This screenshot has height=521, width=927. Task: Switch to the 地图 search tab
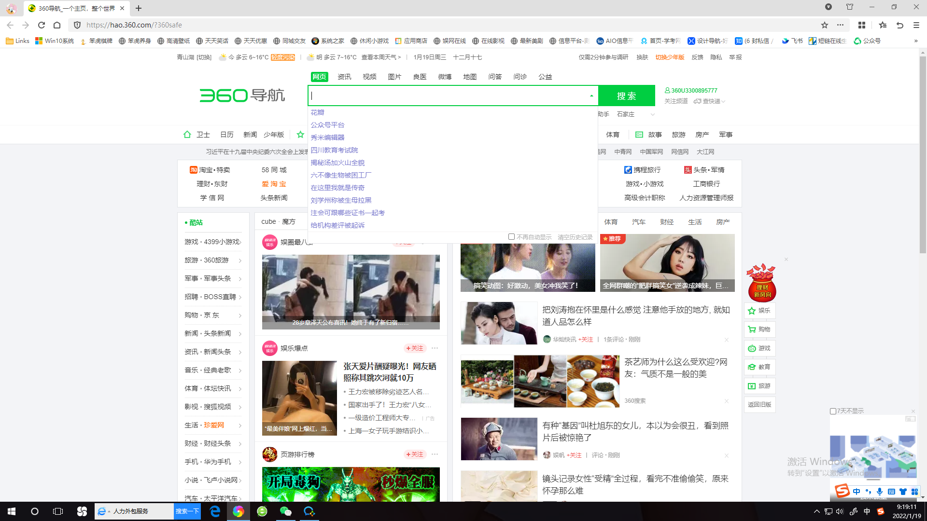(x=470, y=77)
